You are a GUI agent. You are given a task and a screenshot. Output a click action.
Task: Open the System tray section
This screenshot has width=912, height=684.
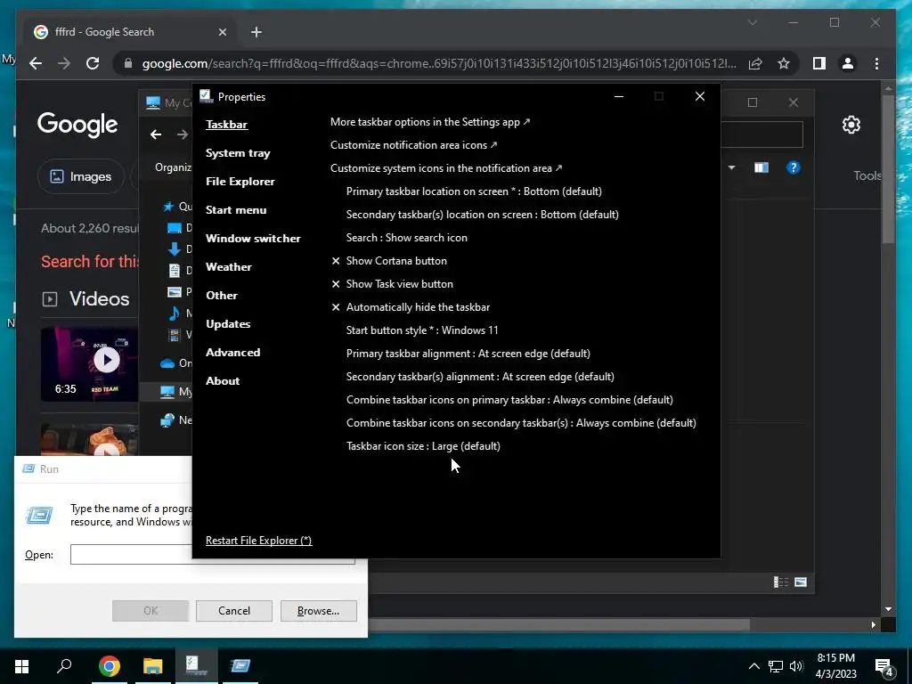coord(238,153)
